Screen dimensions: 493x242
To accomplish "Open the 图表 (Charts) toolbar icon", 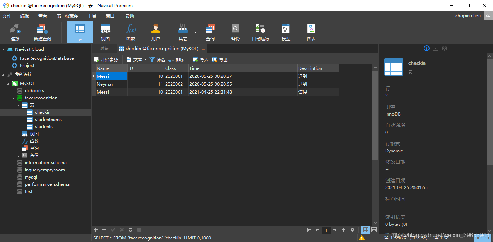I will (311, 32).
